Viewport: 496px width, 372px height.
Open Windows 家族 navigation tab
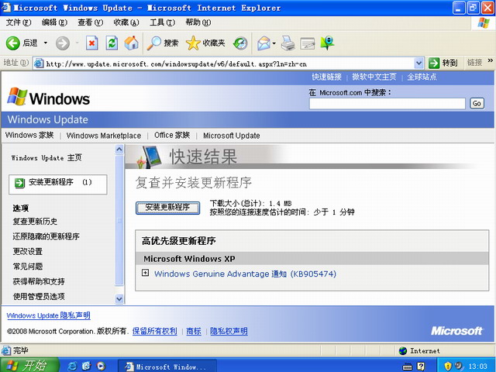pos(29,136)
